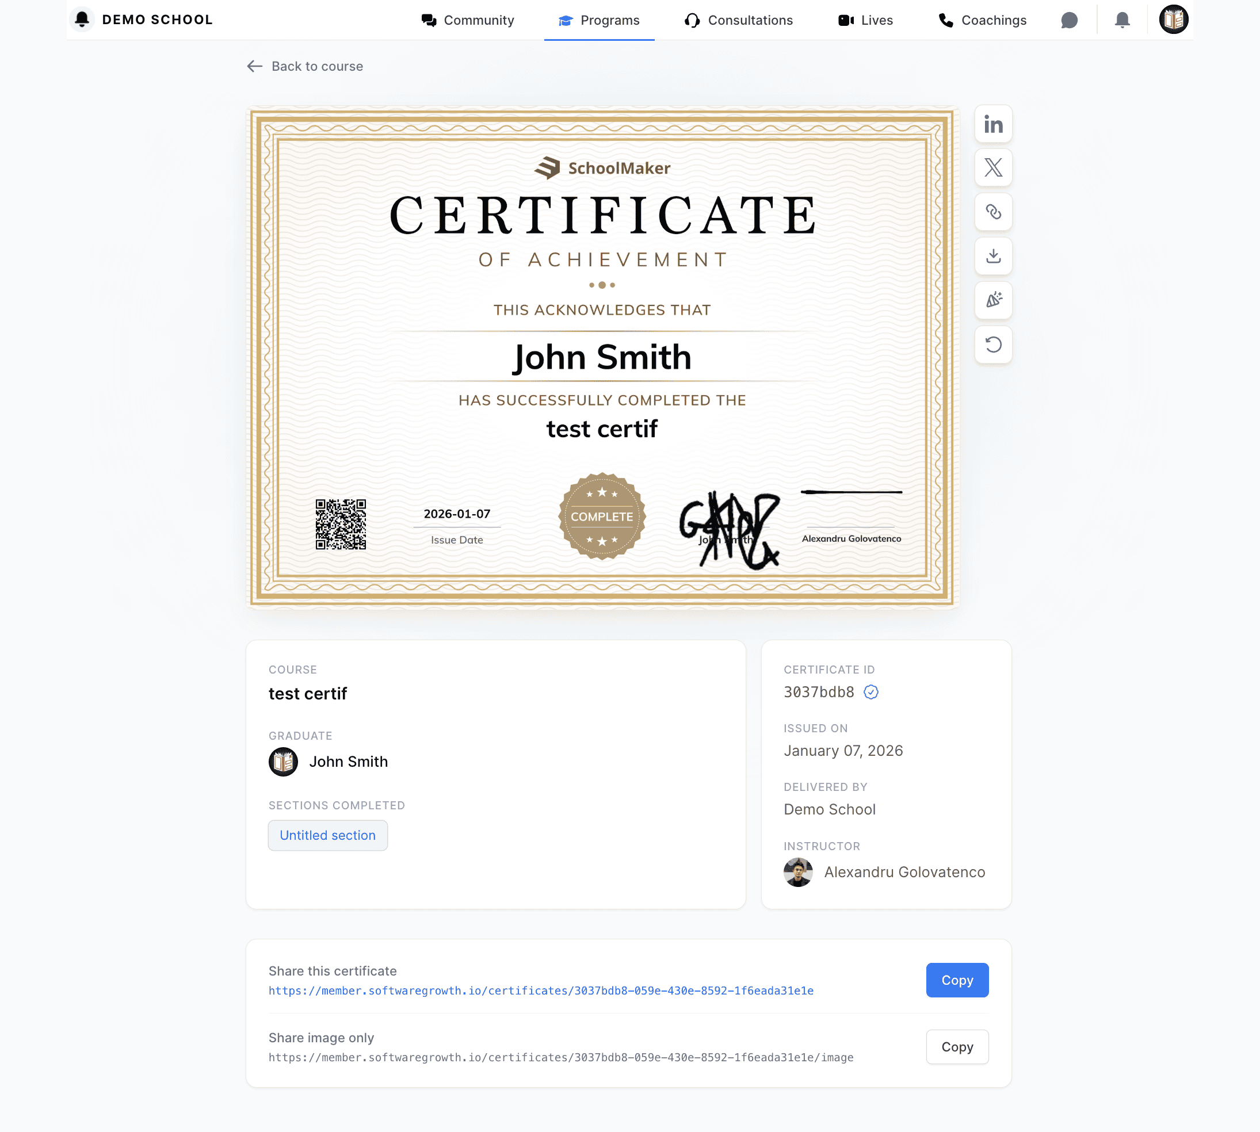Open the Coachings tab
The width and height of the screenshot is (1260, 1132).
pyautogui.click(x=983, y=21)
